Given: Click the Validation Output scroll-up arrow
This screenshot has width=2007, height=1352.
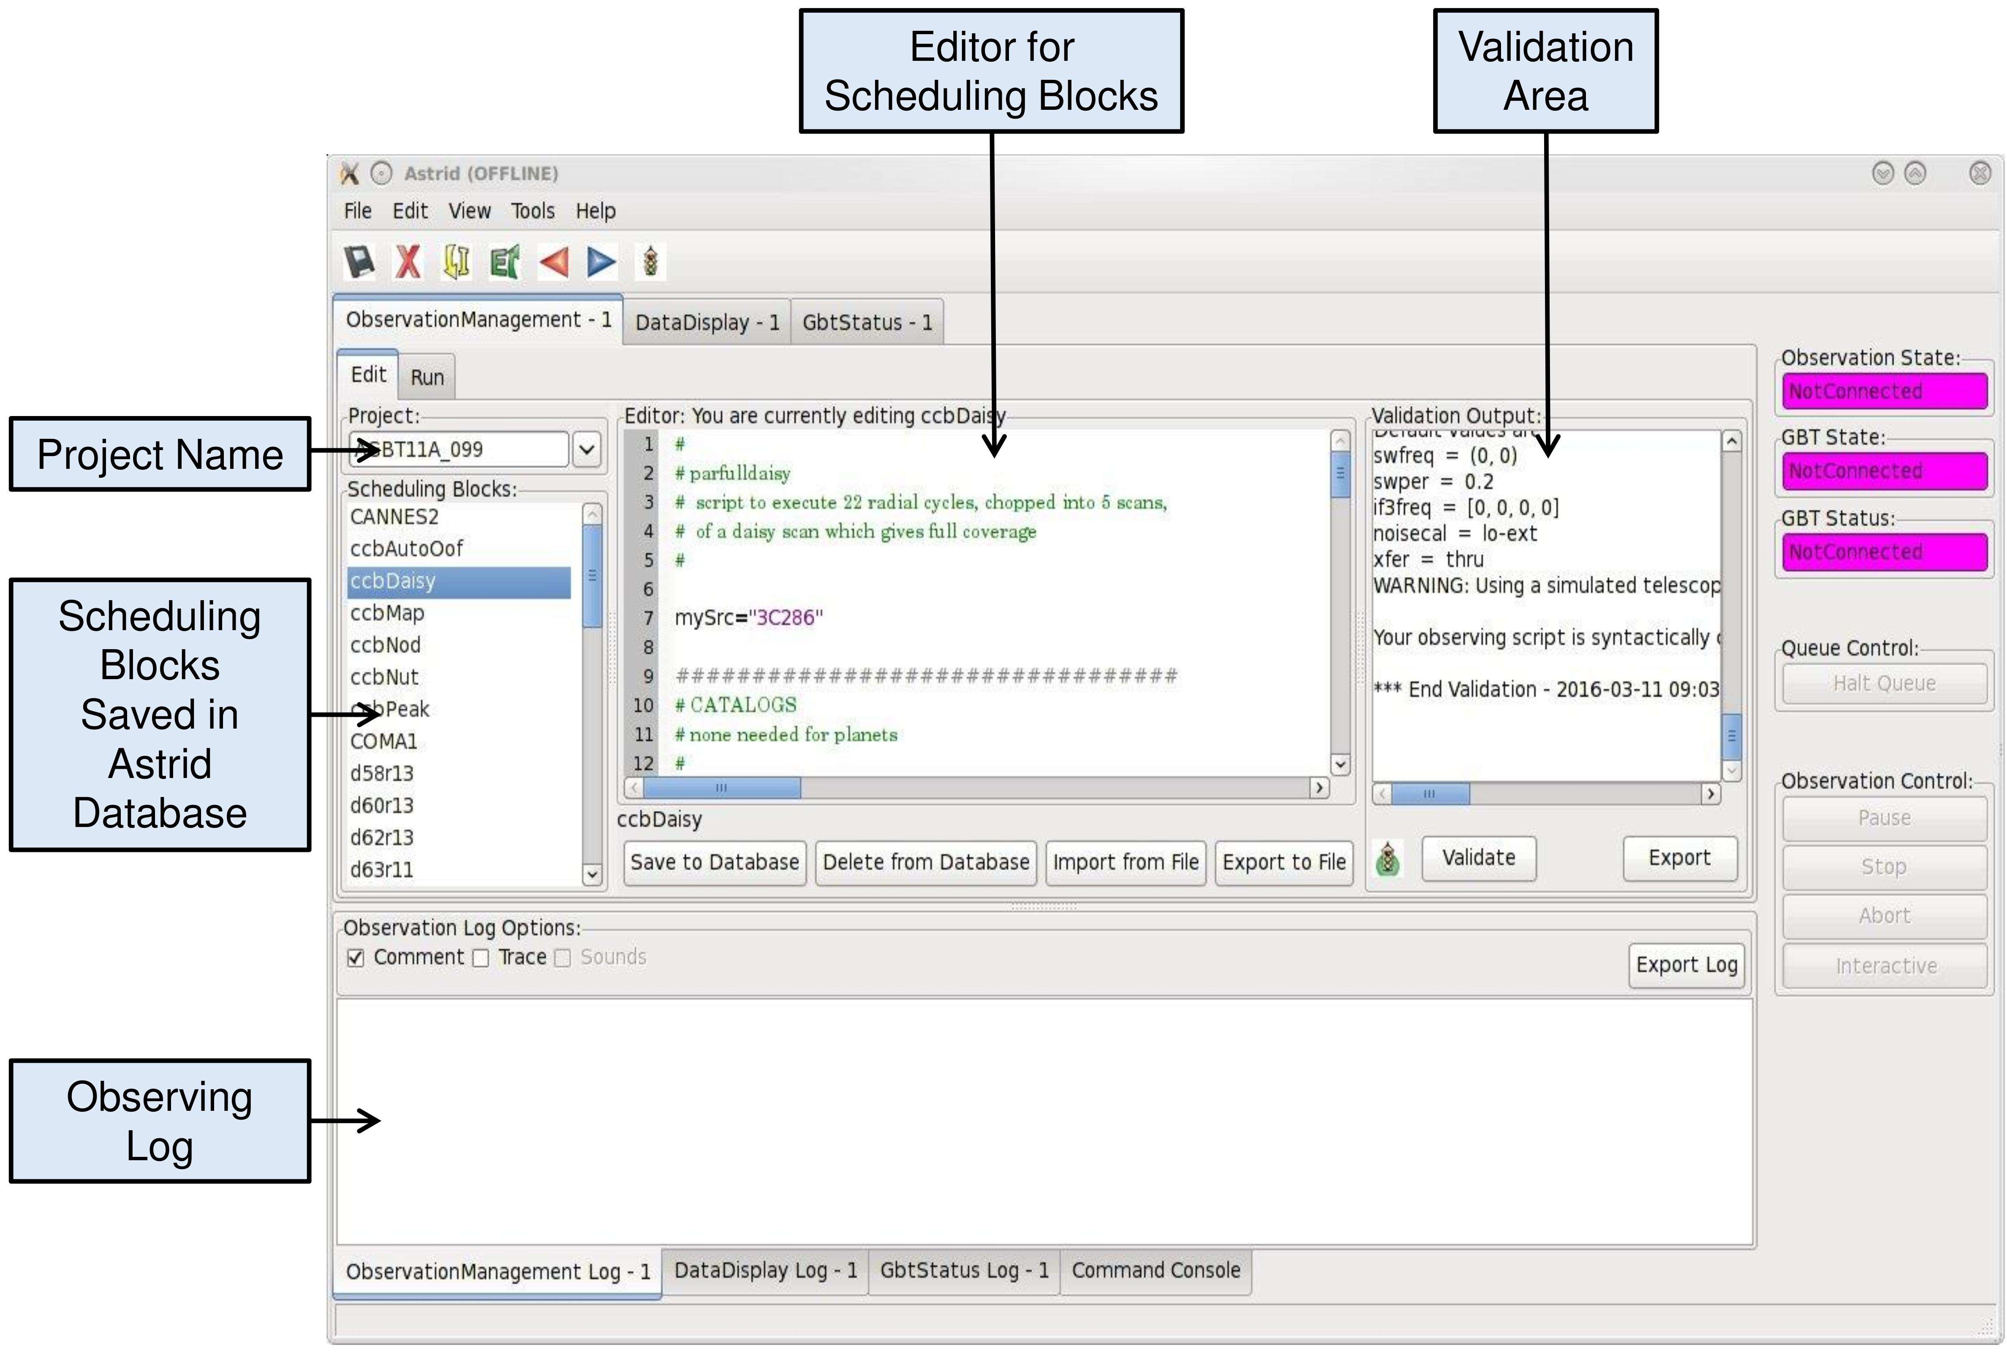Looking at the screenshot, I should coord(1731,441).
